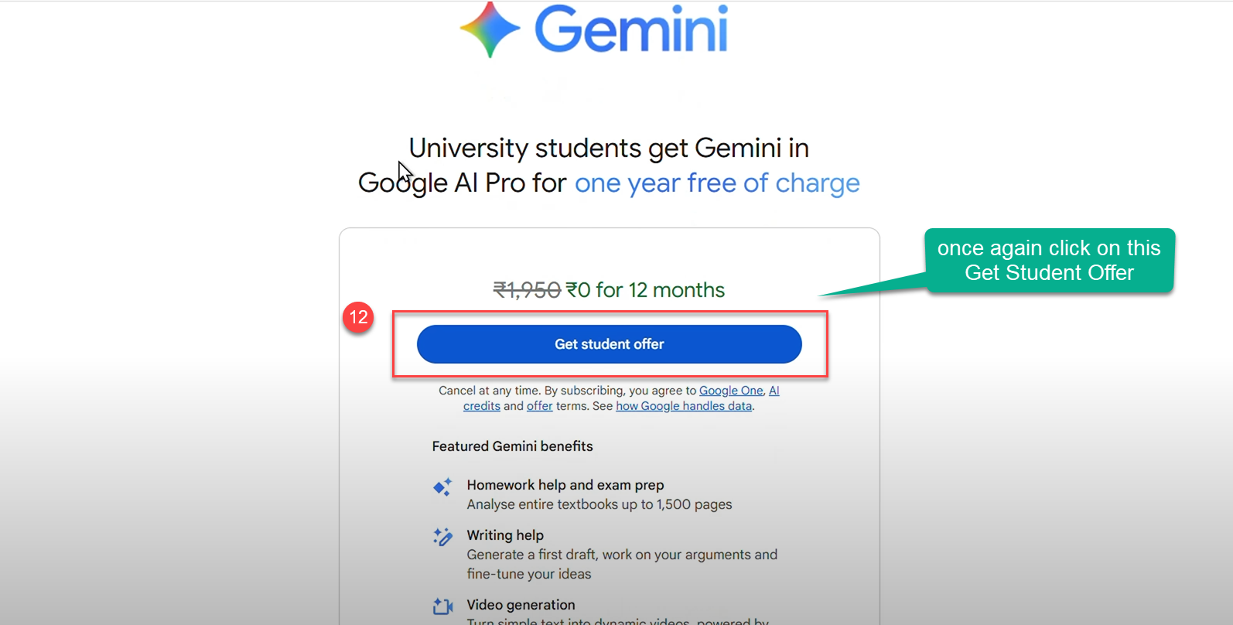Image resolution: width=1233 pixels, height=625 pixels.
Task: Click the red step 12 badge
Action: tap(358, 317)
